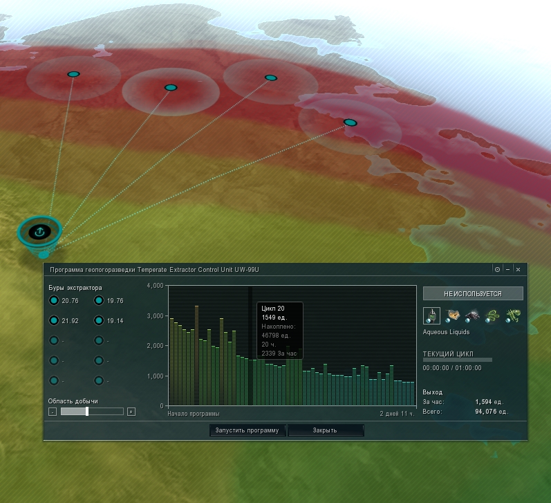Open the window options circle icon in the title bar
Image resolution: width=551 pixels, height=503 pixels.
point(497,269)
